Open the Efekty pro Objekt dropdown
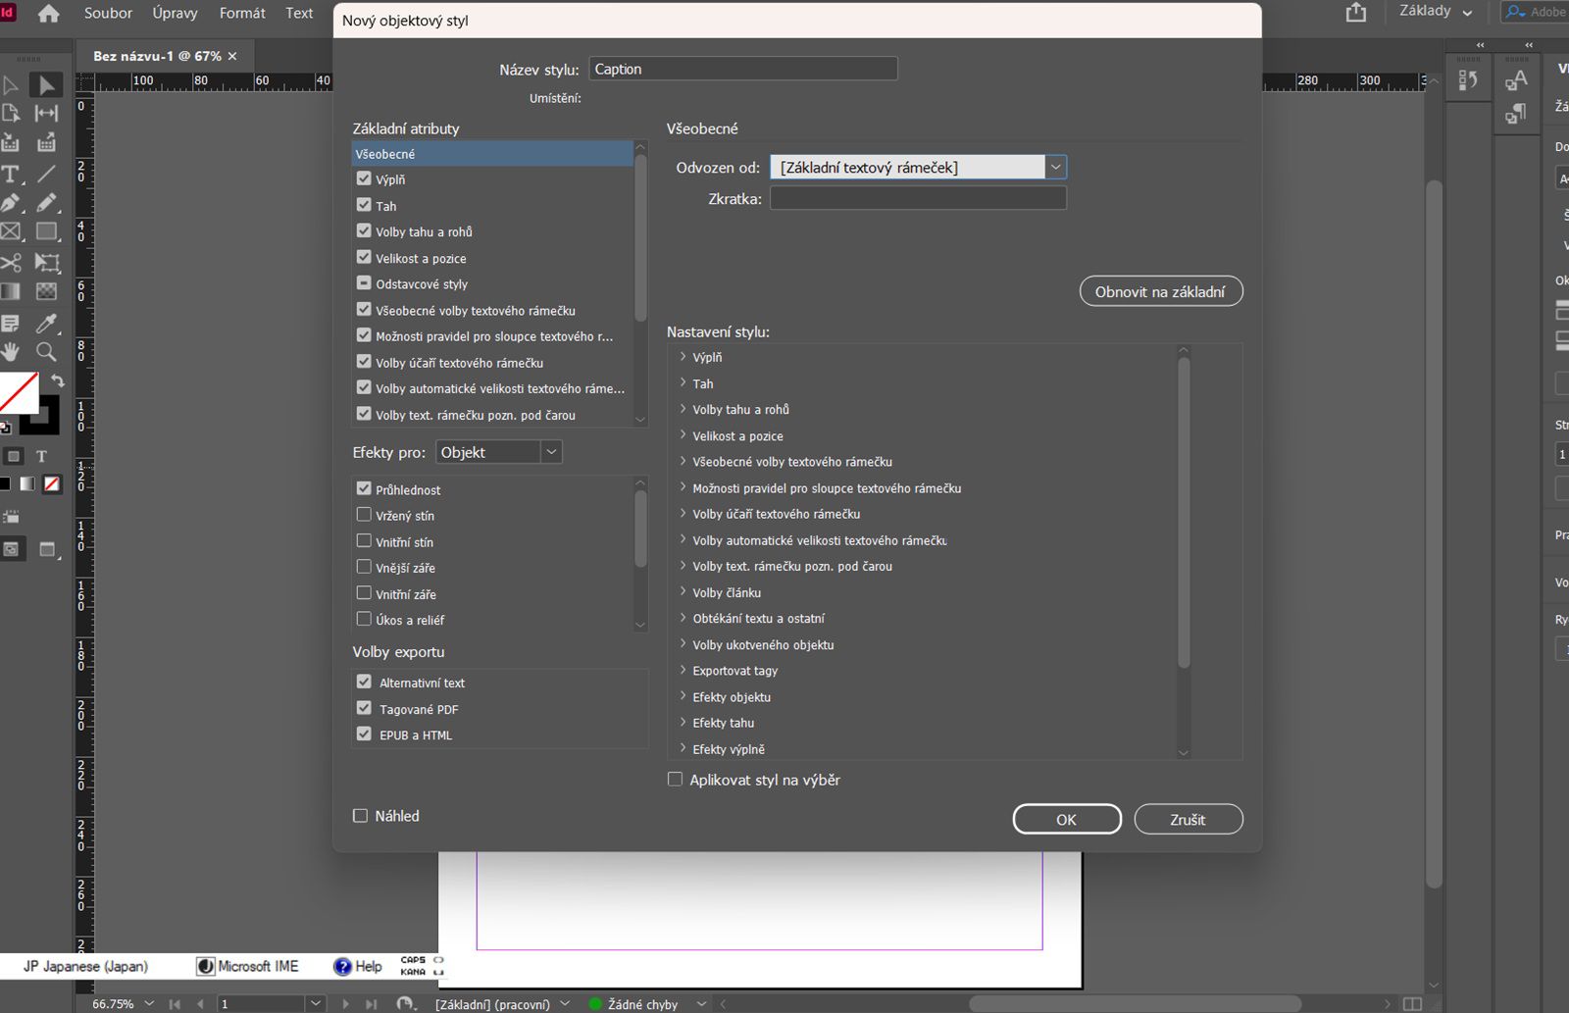The height and width of the screenshot is (1013, 1569). click(x=499, y=452)
